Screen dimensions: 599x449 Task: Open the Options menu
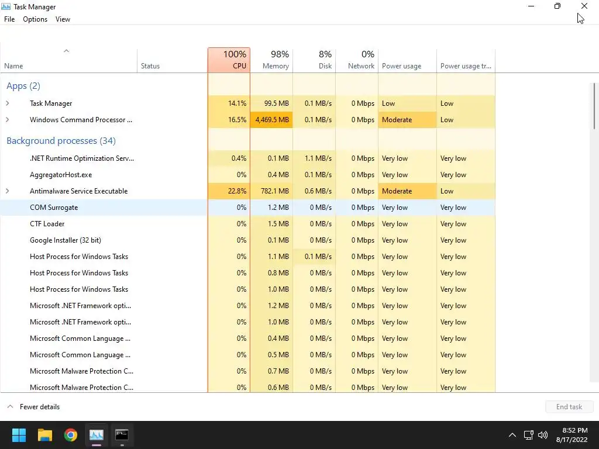click(35, 19)
